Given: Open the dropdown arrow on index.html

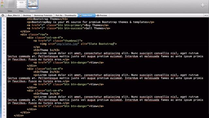Looking at the screenshot, I should pyautogui.click(x=94, y=15).
